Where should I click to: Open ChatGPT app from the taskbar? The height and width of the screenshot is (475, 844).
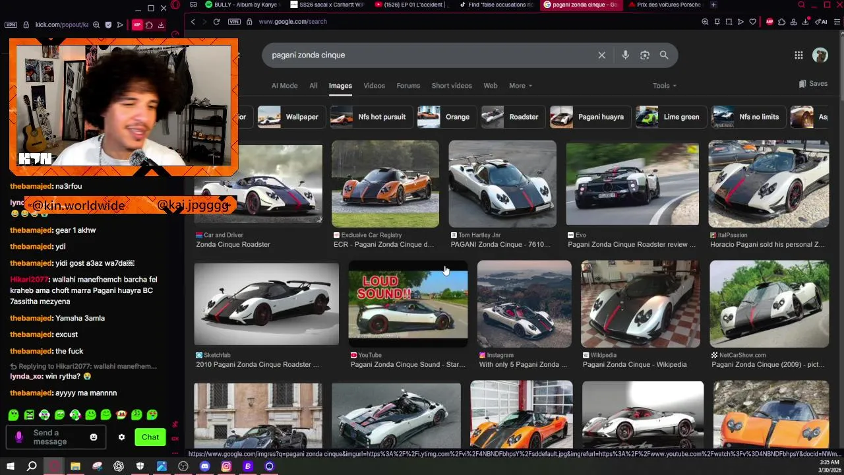(119, 466)
